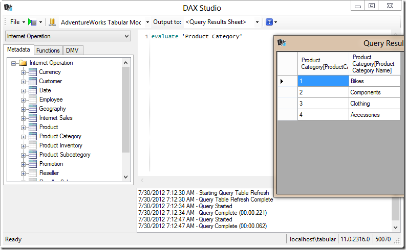This screenshot has height=250, width=406.
Task: Select the highlighted cell with value 1
Action: click(x=323, y=81)
